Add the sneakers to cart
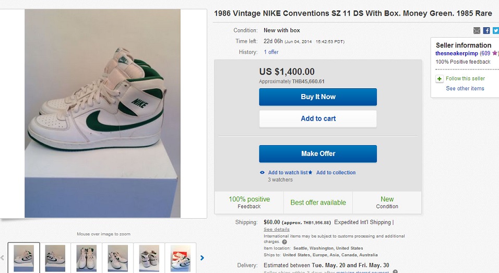 (x=318, y=118)
